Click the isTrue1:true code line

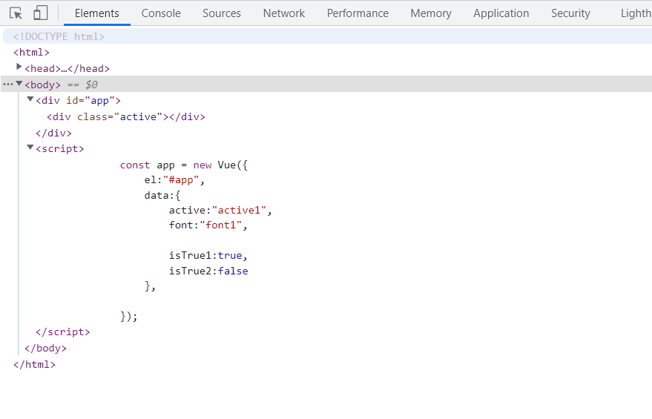pyautogui.click(x=208, y=256)
